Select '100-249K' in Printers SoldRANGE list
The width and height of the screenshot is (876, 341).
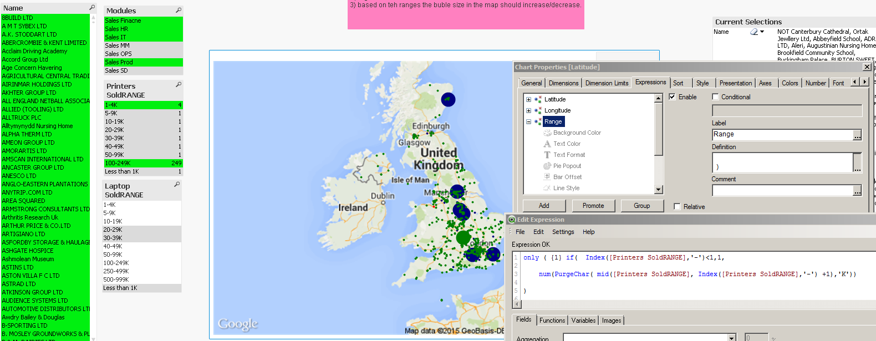point(143,163)
